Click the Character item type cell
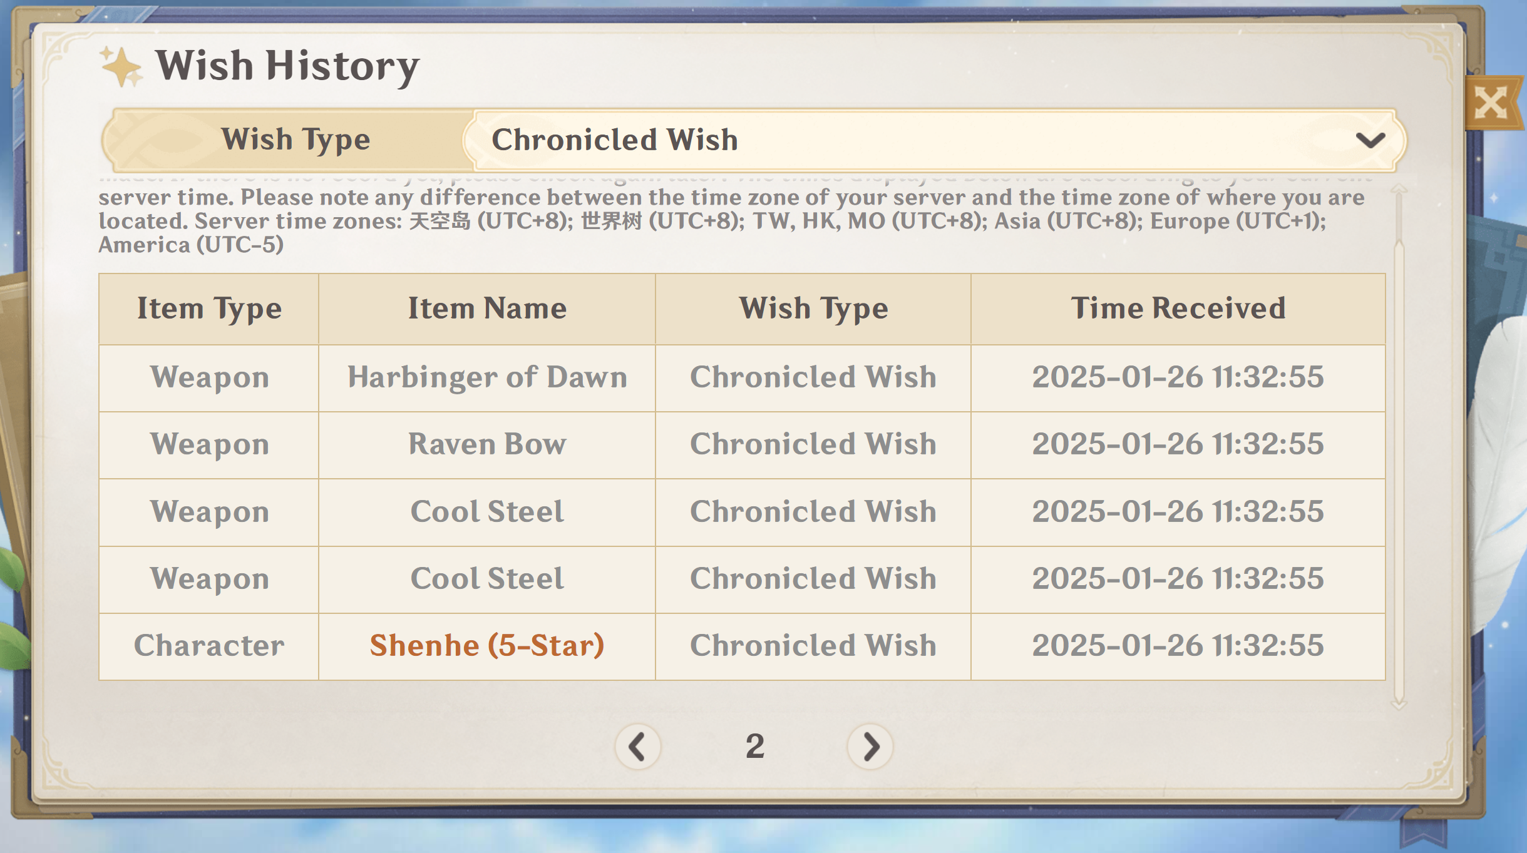1527x853 pixels. click(x=209, y=646)
